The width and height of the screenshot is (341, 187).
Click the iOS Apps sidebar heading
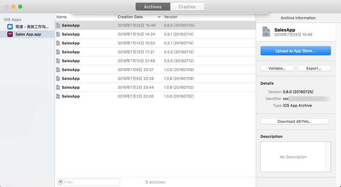tap(12, 20)
